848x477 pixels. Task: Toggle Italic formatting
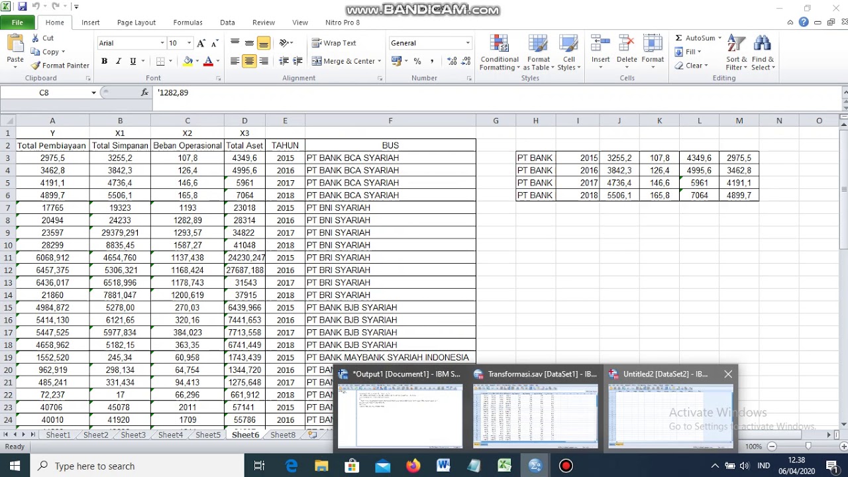pyautogui.click(x=119, y=61)
